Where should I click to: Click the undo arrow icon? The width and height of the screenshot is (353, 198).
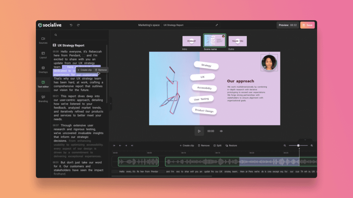pos(71,25)
